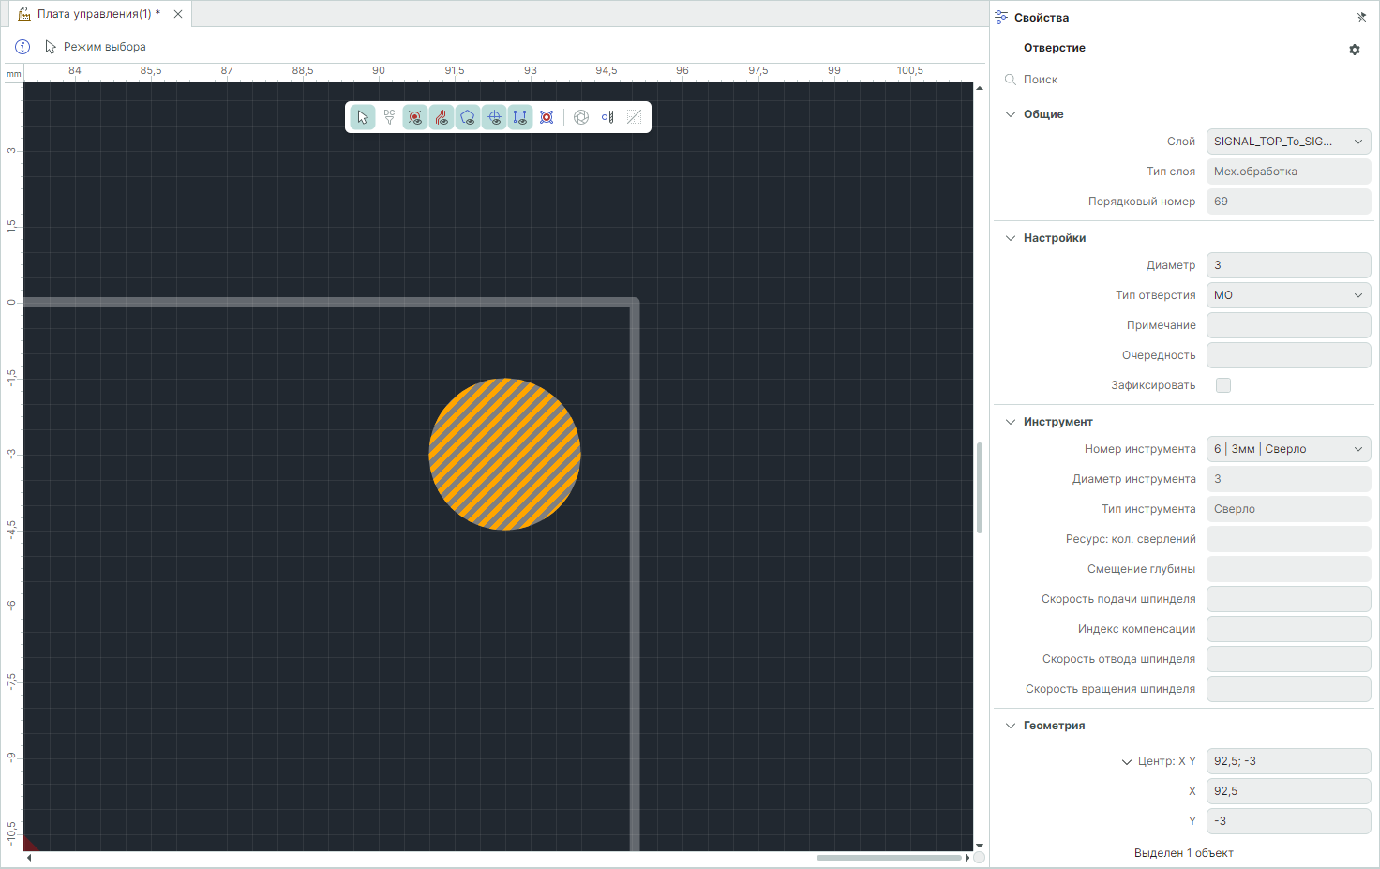Enable the Зафиксировать checkbox

(1223, 385)
